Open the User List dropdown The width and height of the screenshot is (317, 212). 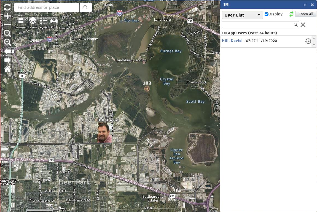(x=242, y=15)
